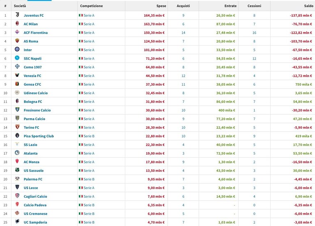Open Fiorentina cessioni count 16

[x=254, y=33]
